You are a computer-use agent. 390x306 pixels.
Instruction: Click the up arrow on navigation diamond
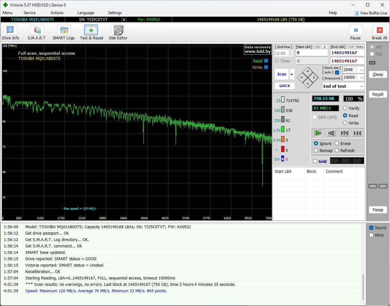[308, 71]
